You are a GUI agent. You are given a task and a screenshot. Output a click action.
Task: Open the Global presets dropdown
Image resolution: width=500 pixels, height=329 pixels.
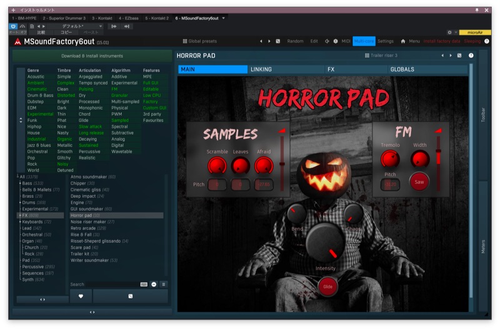200,41
